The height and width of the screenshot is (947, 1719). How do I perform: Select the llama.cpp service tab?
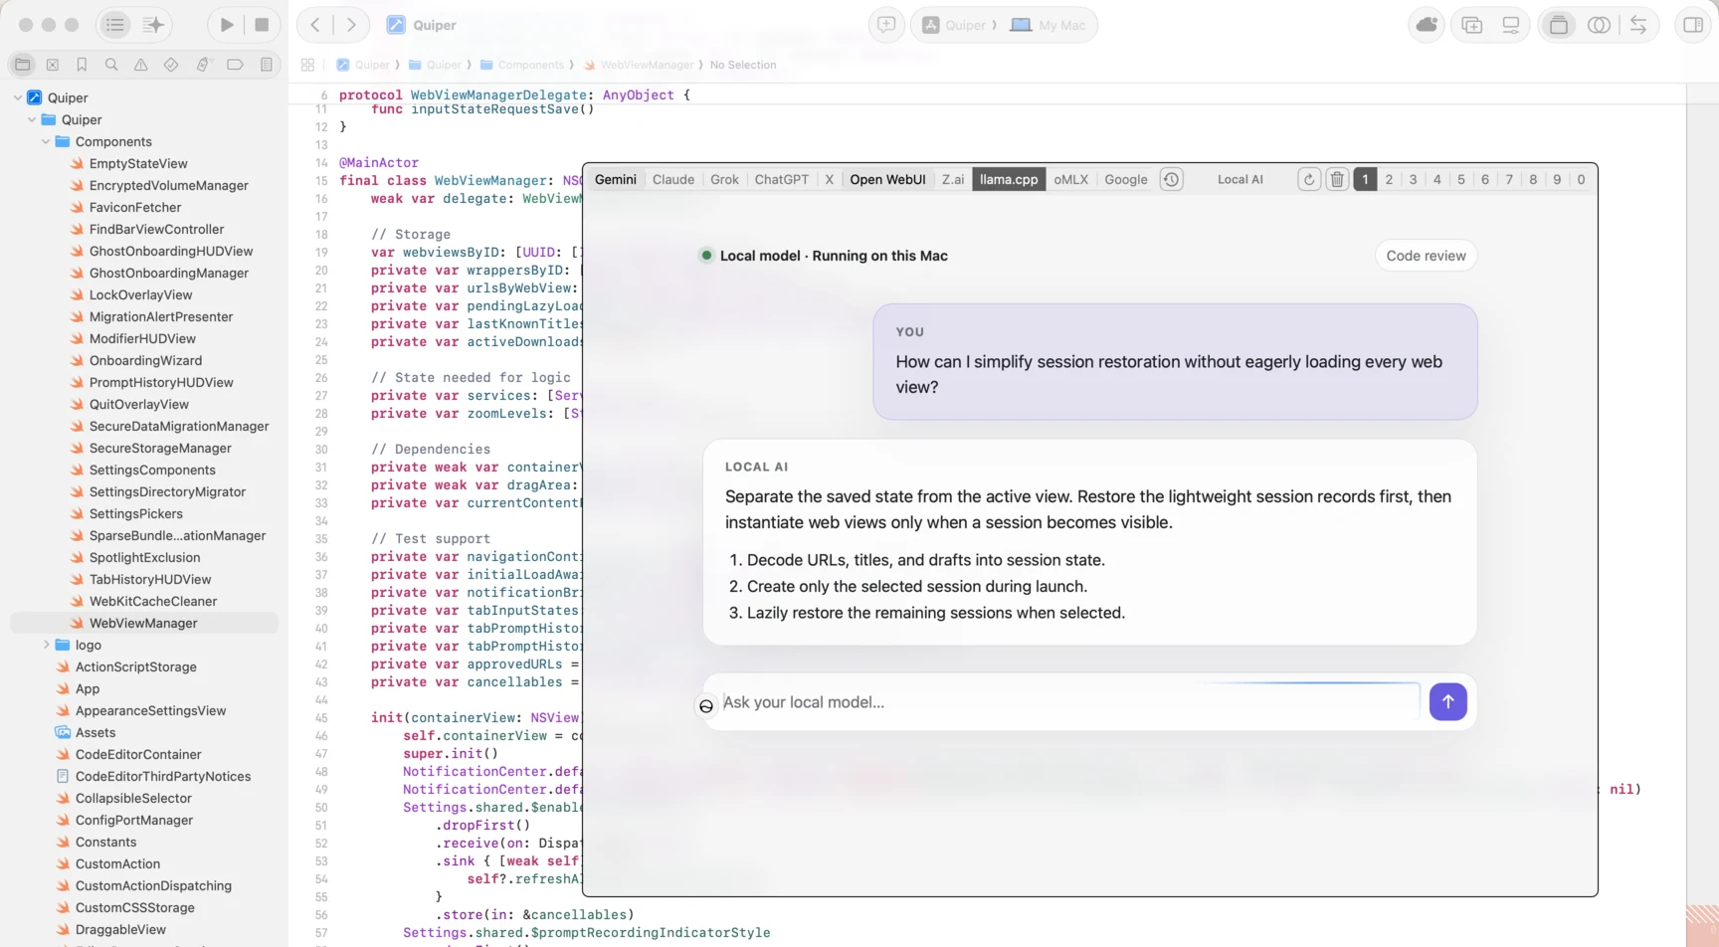click(x=1009, y=180)
